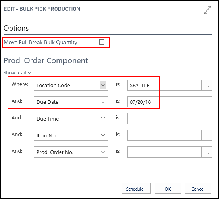
Task: Click the Edit - Bulk Pick Production title
Action: coord(42,9)
